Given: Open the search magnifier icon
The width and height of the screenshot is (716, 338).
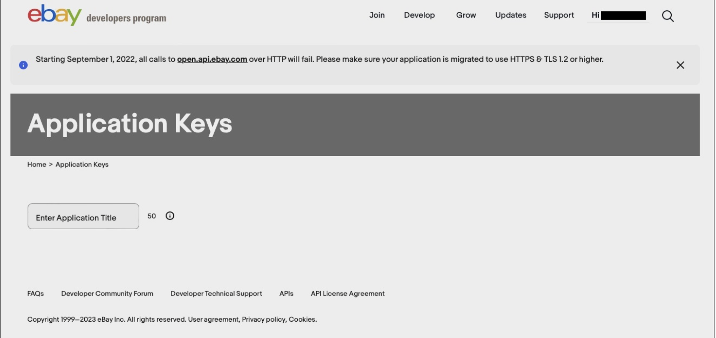Looking at the screenshot, I should pos(667,16).
